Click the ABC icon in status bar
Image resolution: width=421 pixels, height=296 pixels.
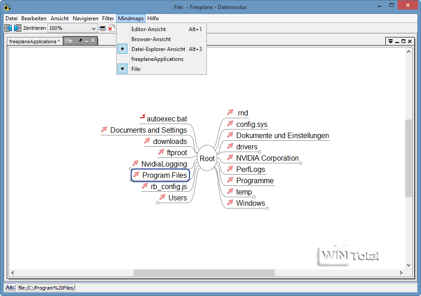click(10, 288)
